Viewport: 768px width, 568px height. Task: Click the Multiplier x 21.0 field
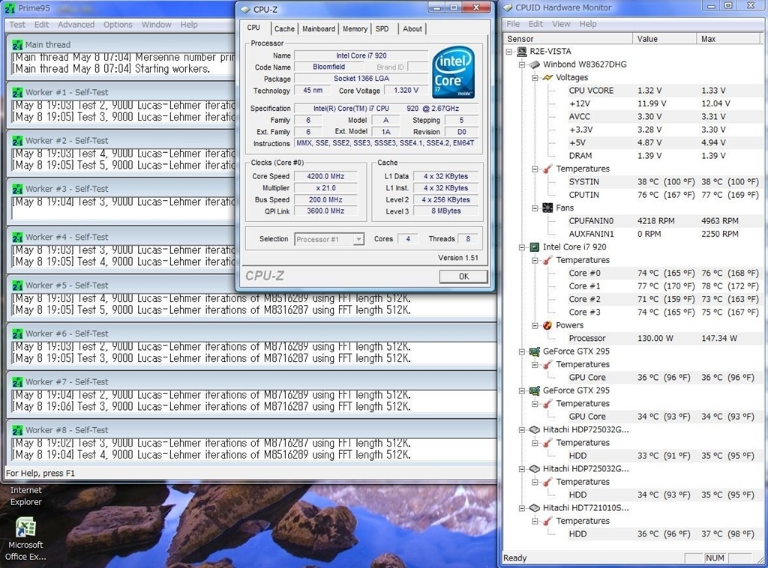[x=325, y=188]
